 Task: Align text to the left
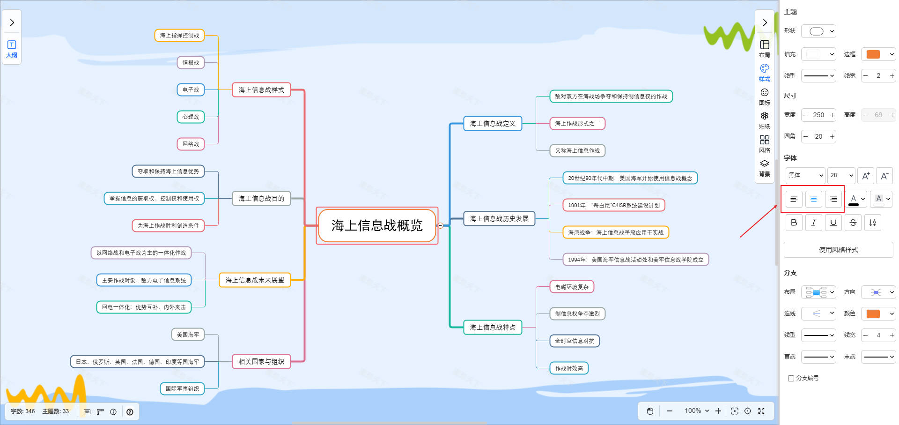tap(794, 199)
